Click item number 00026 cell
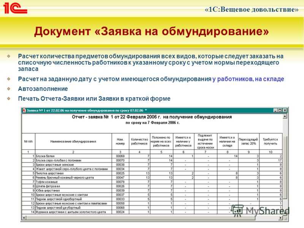Image resolution: width=304 pixels, height=228 pixels. click(120, 186)
